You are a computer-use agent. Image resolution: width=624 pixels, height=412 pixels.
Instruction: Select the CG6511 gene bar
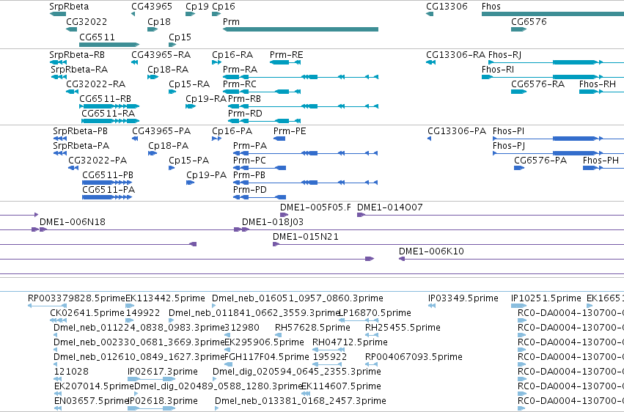click(x=109, y=45)
